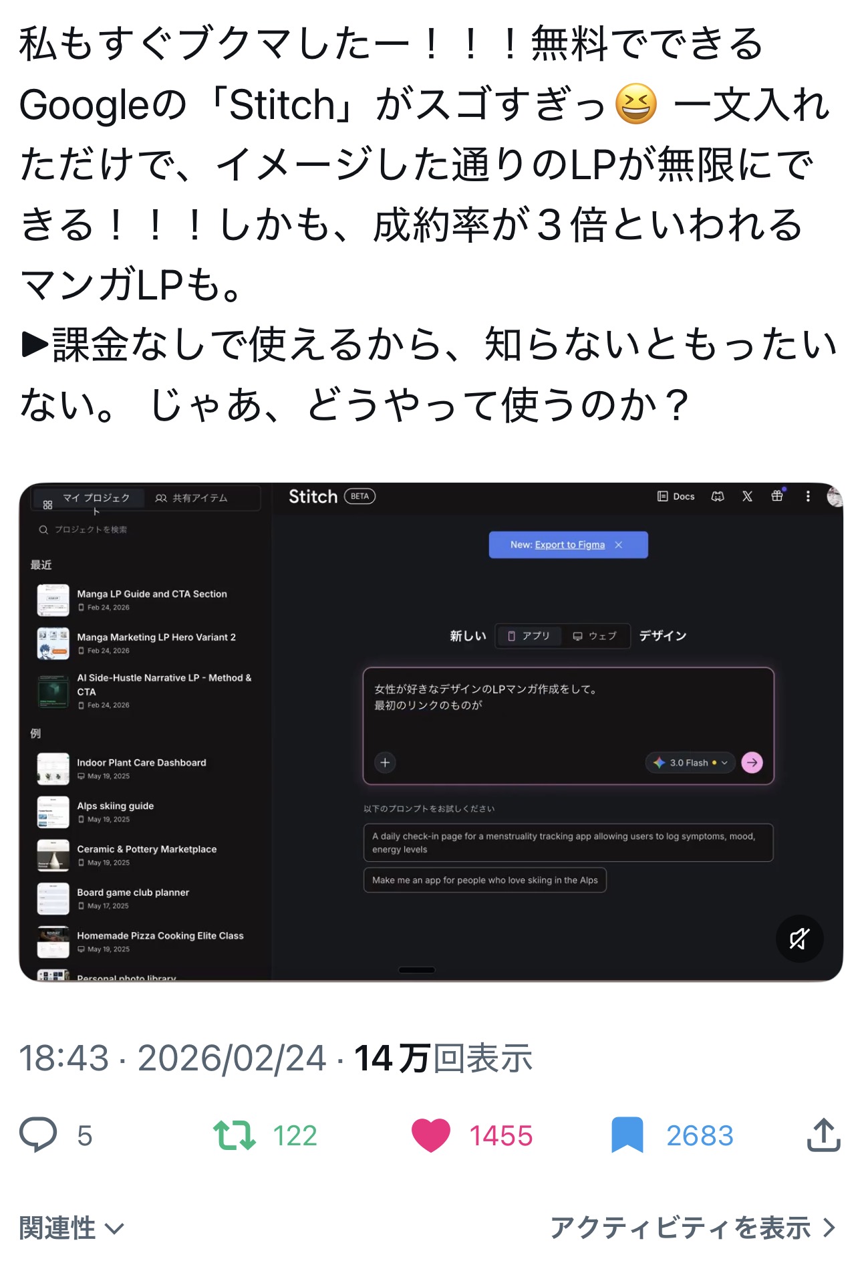Tap the retweet icon
This screenshot has width=862, height=1271.
(x=235, y=1135)
